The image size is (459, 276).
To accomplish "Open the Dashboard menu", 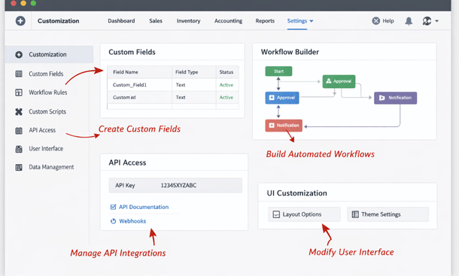I will 121,21.
